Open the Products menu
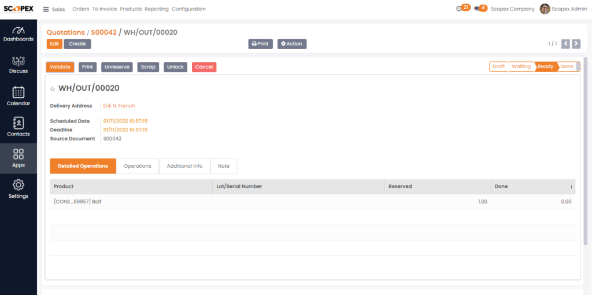The width and height of the screenshot is (592, 295). point(131,9)
